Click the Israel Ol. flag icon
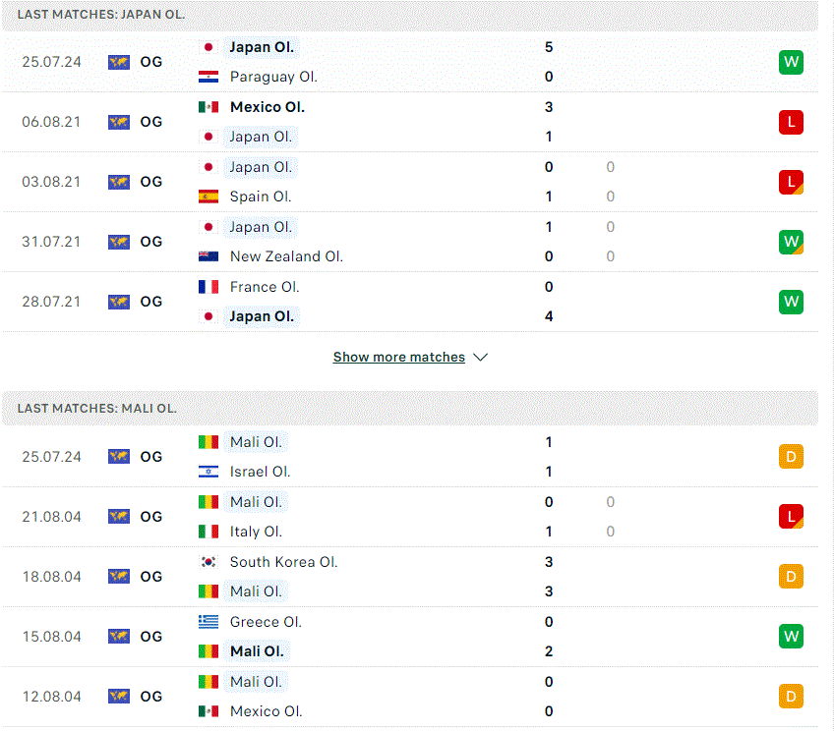Viewport: 834px width, 731px height. (x=208, y=472)
